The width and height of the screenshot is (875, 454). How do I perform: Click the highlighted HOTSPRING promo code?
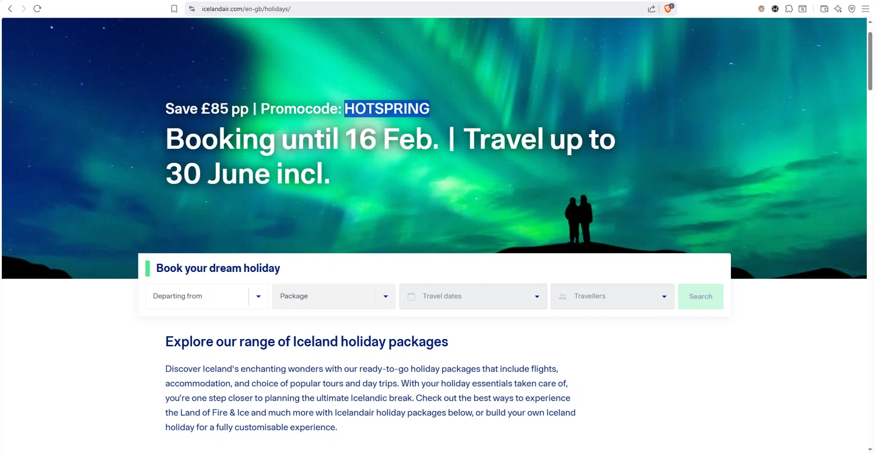[x=387, y=109]
